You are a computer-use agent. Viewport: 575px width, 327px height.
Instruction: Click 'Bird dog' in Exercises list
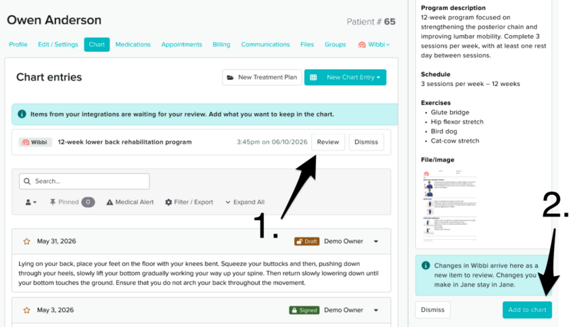coord(444,131)
